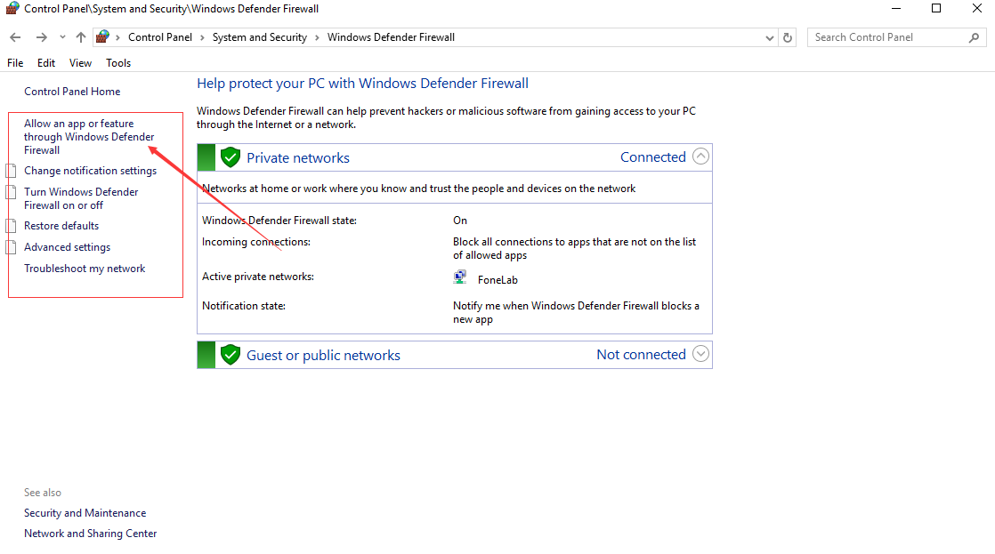The width and height of the screenshot is (995, 554).
Task: Click the Notification state label
Action: [244, 306]
